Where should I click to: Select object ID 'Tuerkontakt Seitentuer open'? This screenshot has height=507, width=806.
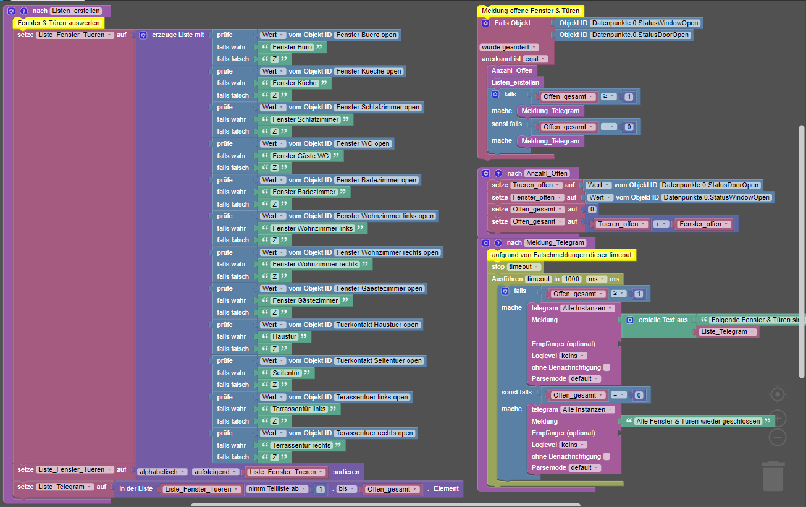click(x=379, y=360)
